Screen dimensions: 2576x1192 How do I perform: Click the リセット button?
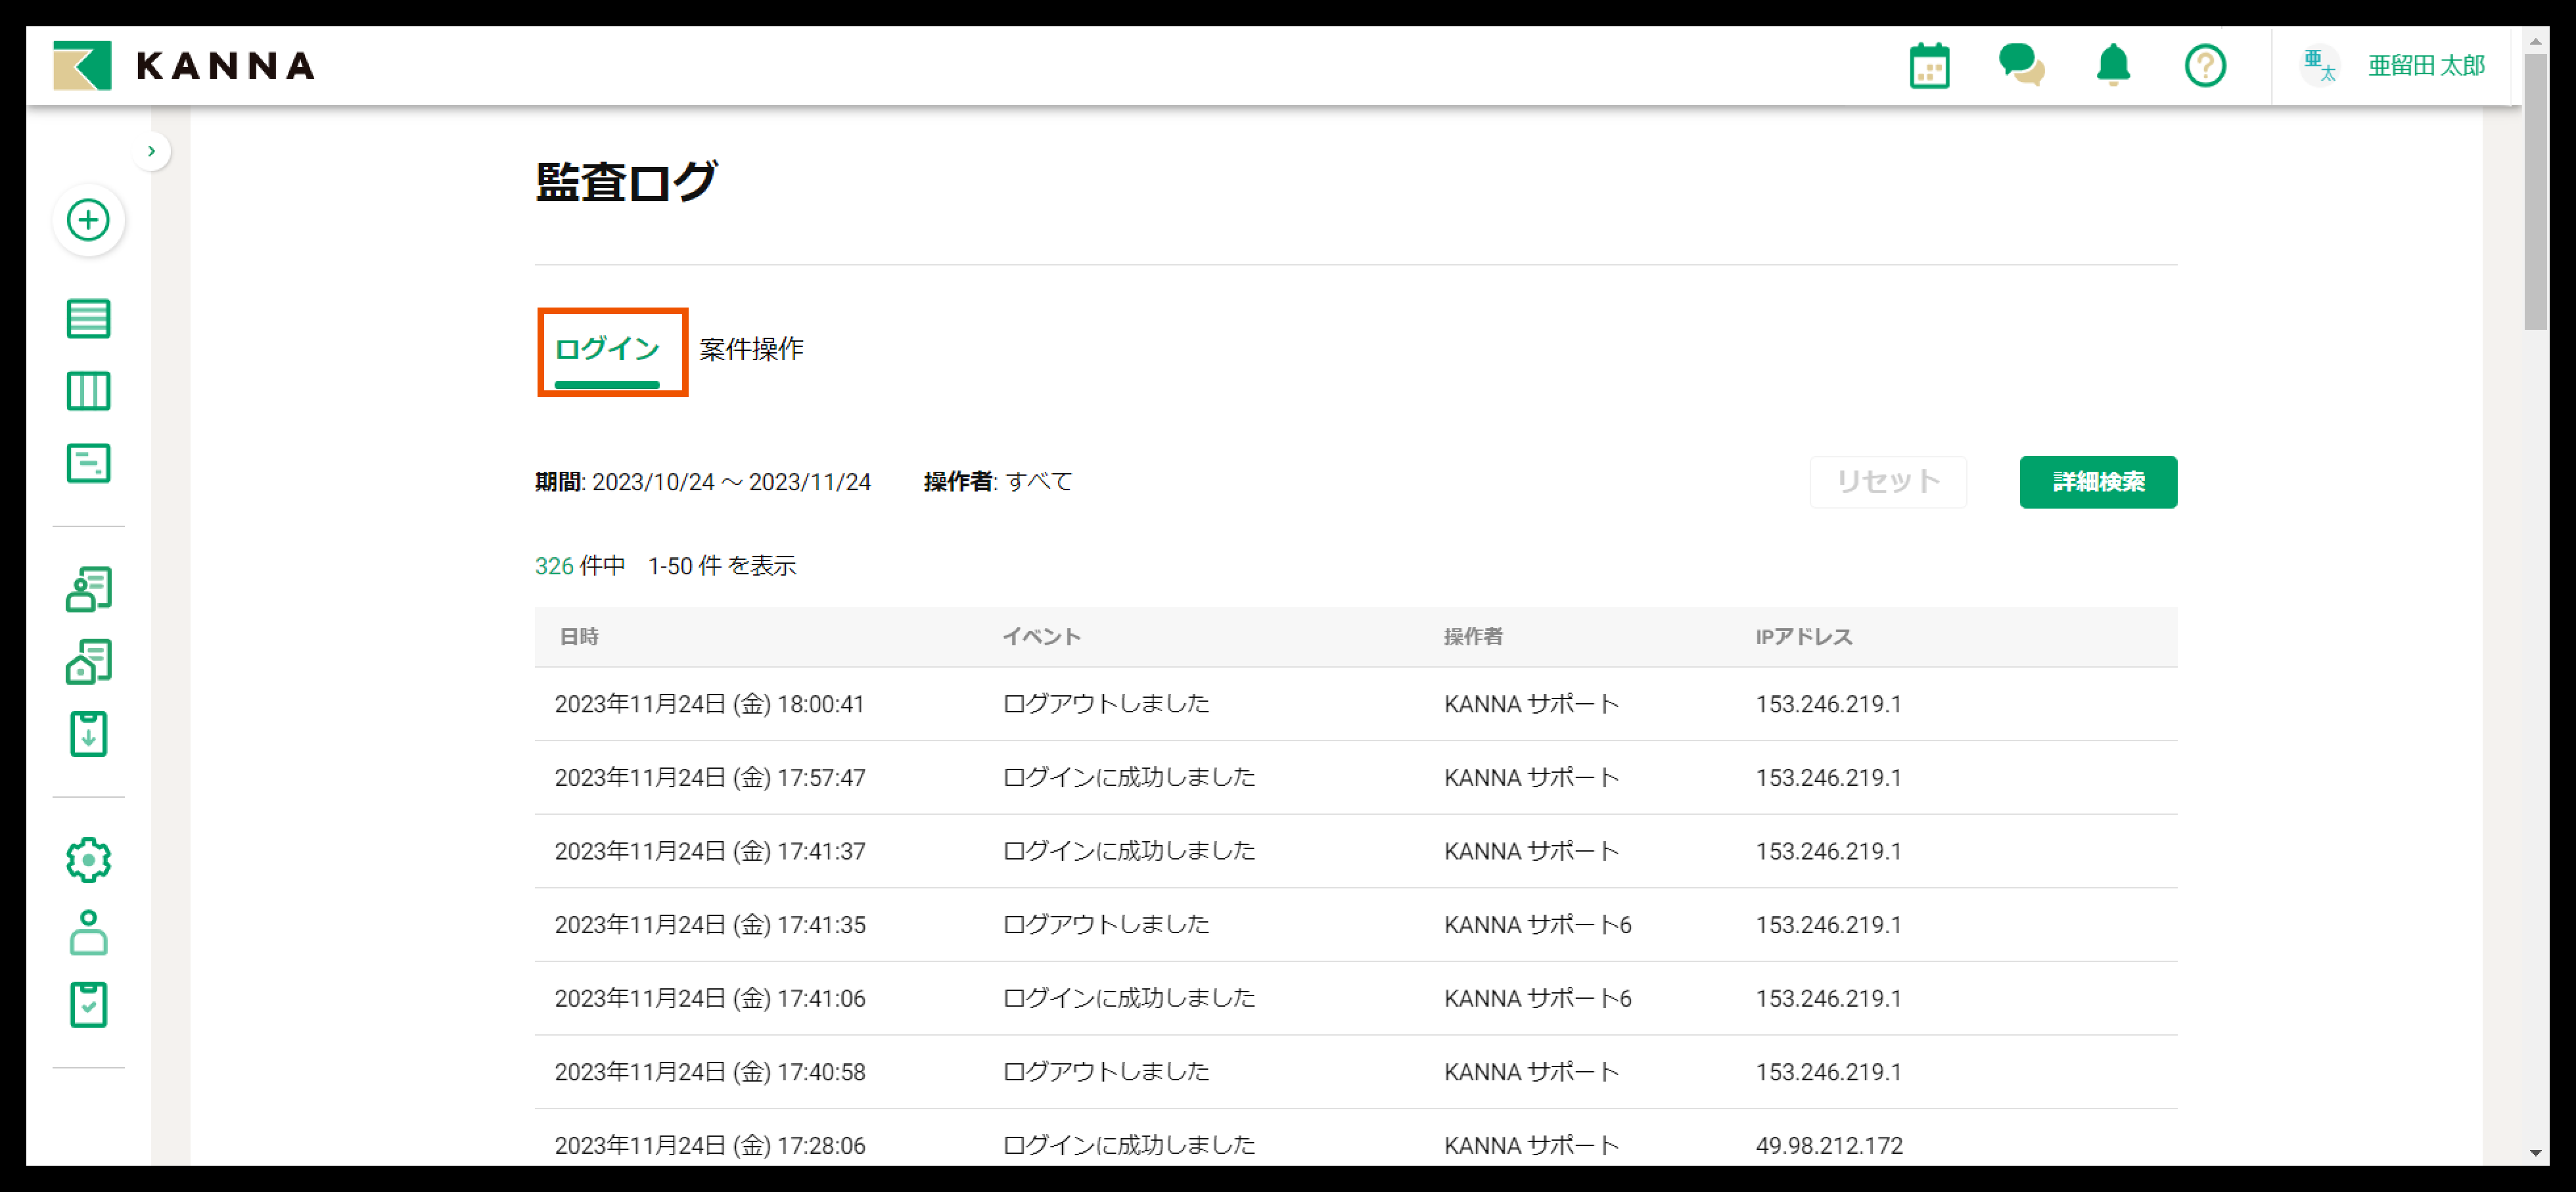[x=1888, y=482]
